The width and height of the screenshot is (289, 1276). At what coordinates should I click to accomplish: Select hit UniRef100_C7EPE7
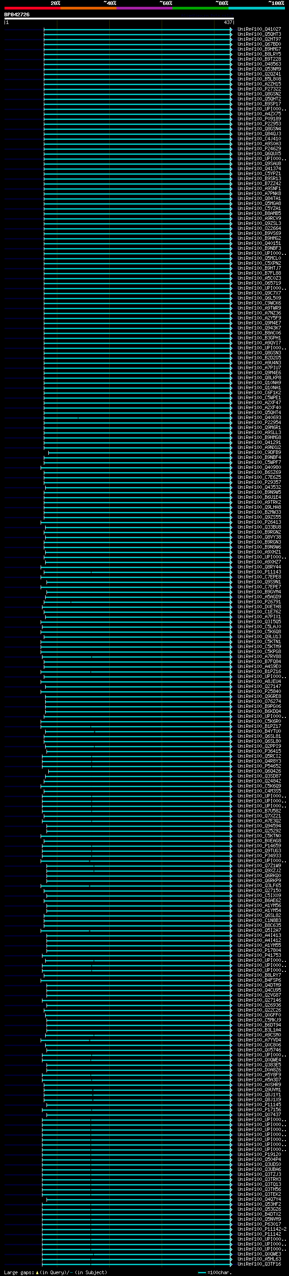click(x=259, y=587)
